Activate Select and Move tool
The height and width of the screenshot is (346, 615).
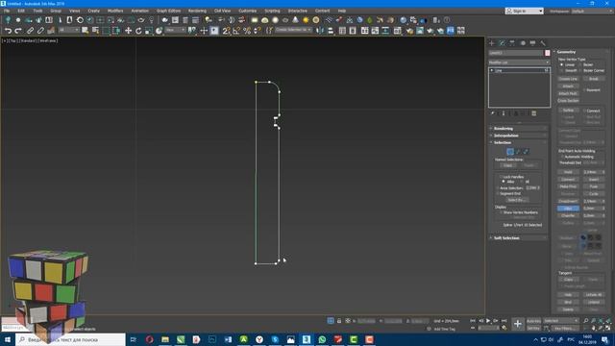(128, 31)
